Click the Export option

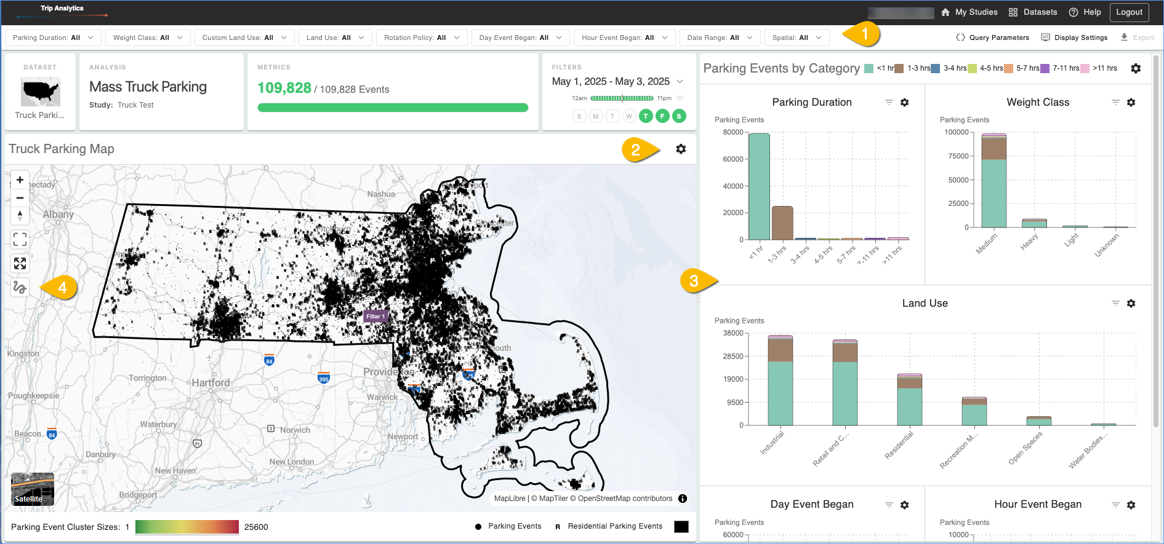(x=1138, y=37)
